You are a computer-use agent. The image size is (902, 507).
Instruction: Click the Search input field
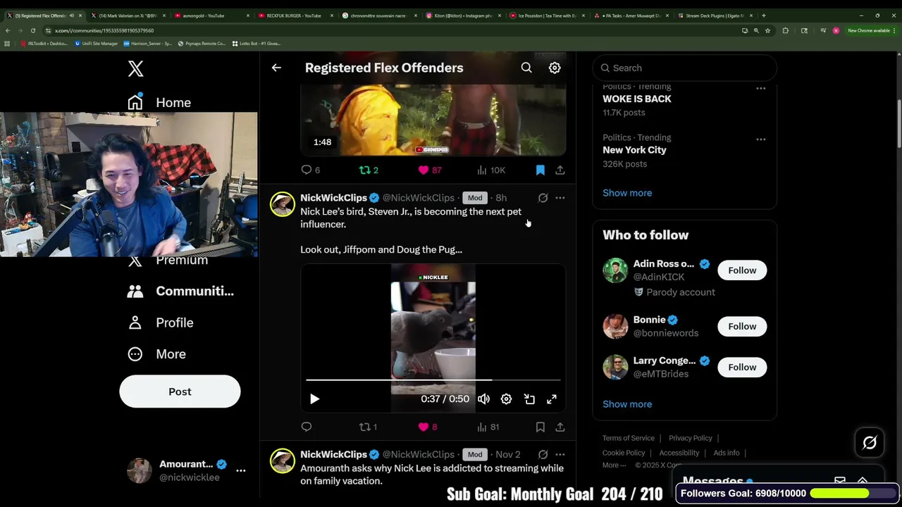(x=684, y=68)
